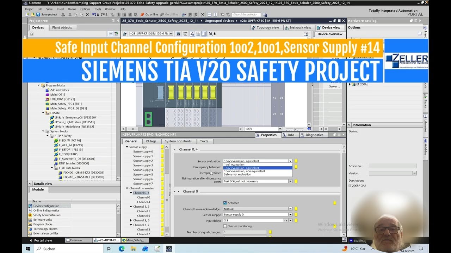Collapse the STEP 7 Safety folder

48,136
